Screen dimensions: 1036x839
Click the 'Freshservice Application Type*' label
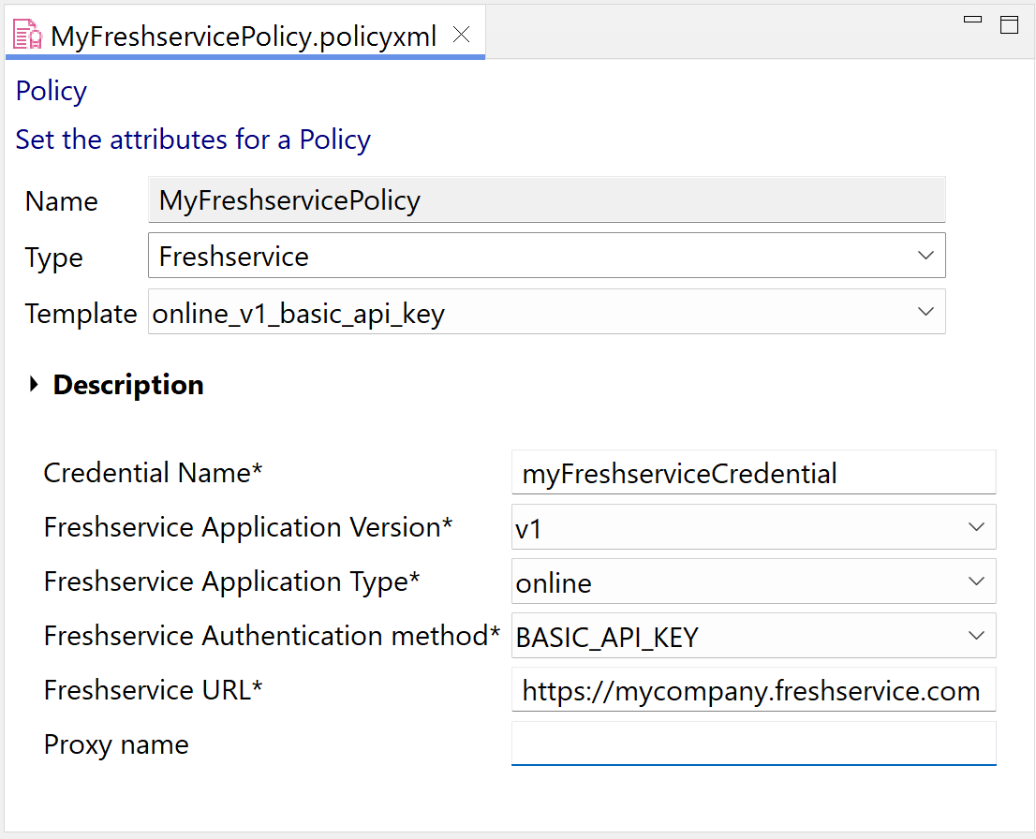pos(231,582)
